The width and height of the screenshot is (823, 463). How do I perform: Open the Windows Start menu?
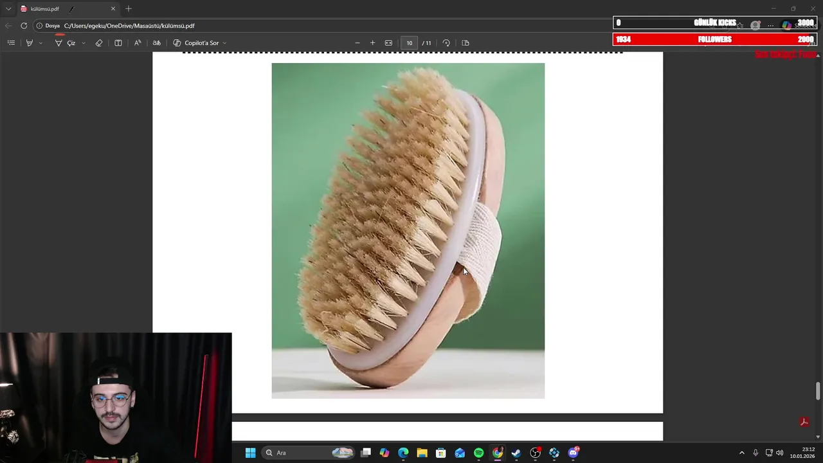(x=250, y=453)
